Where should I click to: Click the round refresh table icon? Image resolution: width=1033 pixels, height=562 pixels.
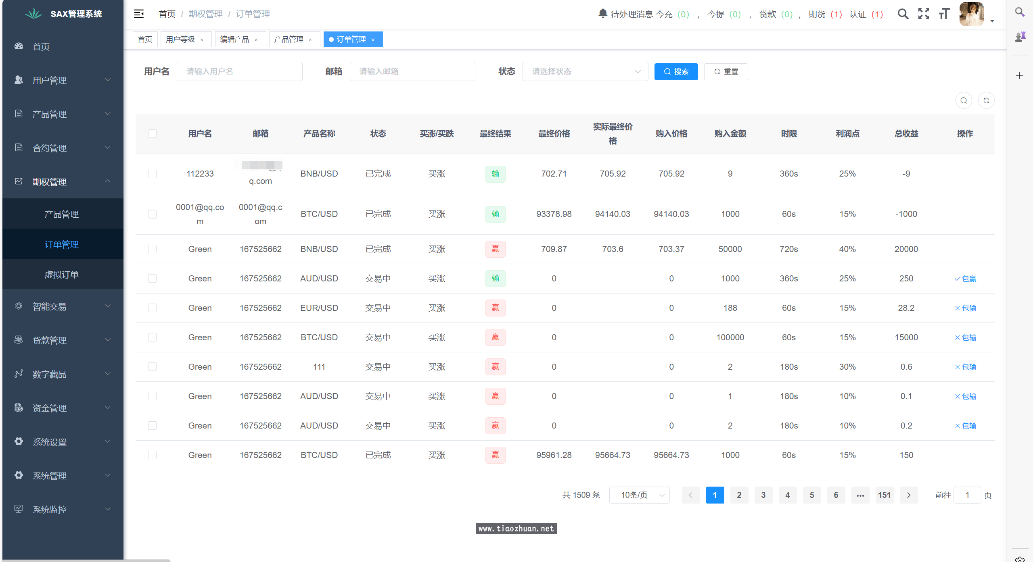point(986,101)
